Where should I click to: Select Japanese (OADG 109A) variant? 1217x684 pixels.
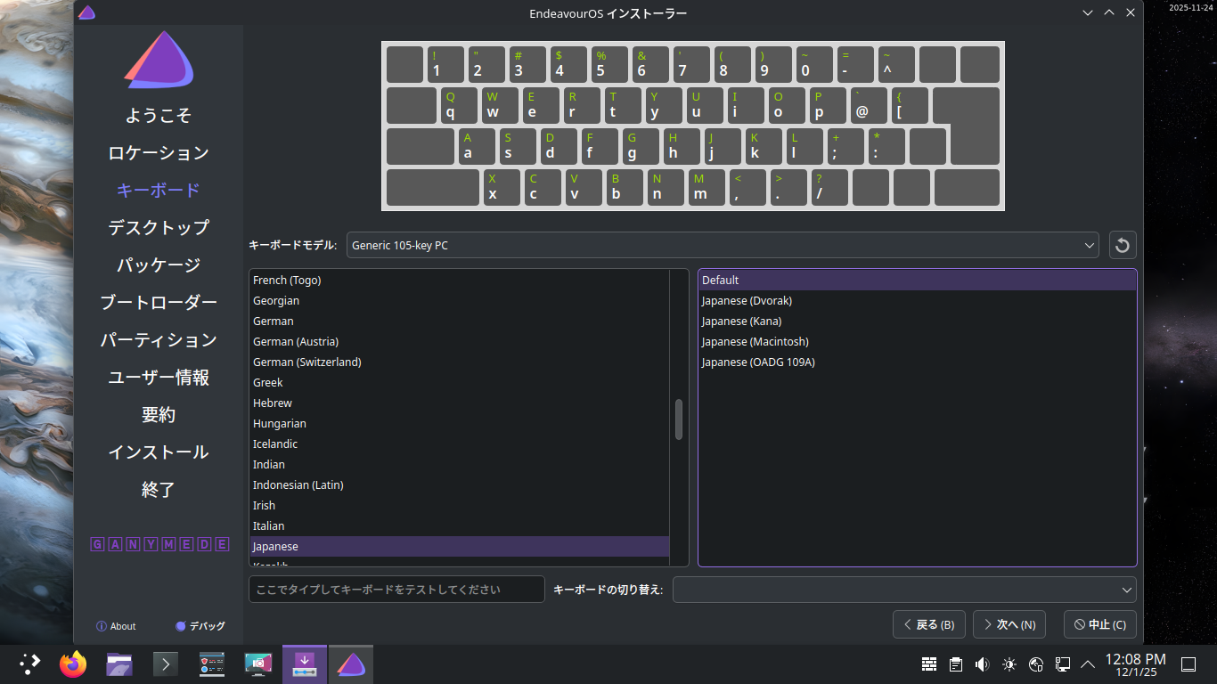[918, 362]
